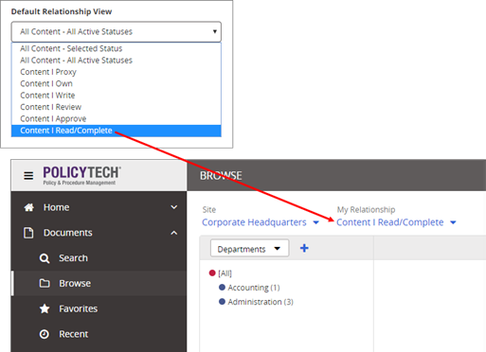Image resolution: width=486 pixels, height=352 pixels.
Task: Go to Home in the sidebar
Action: click(56, 207)
